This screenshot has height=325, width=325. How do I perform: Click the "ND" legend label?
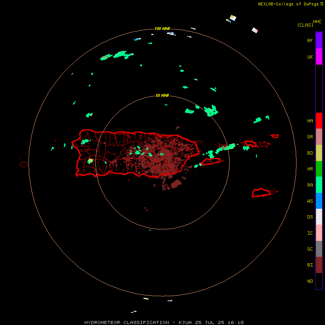[310, 281]
